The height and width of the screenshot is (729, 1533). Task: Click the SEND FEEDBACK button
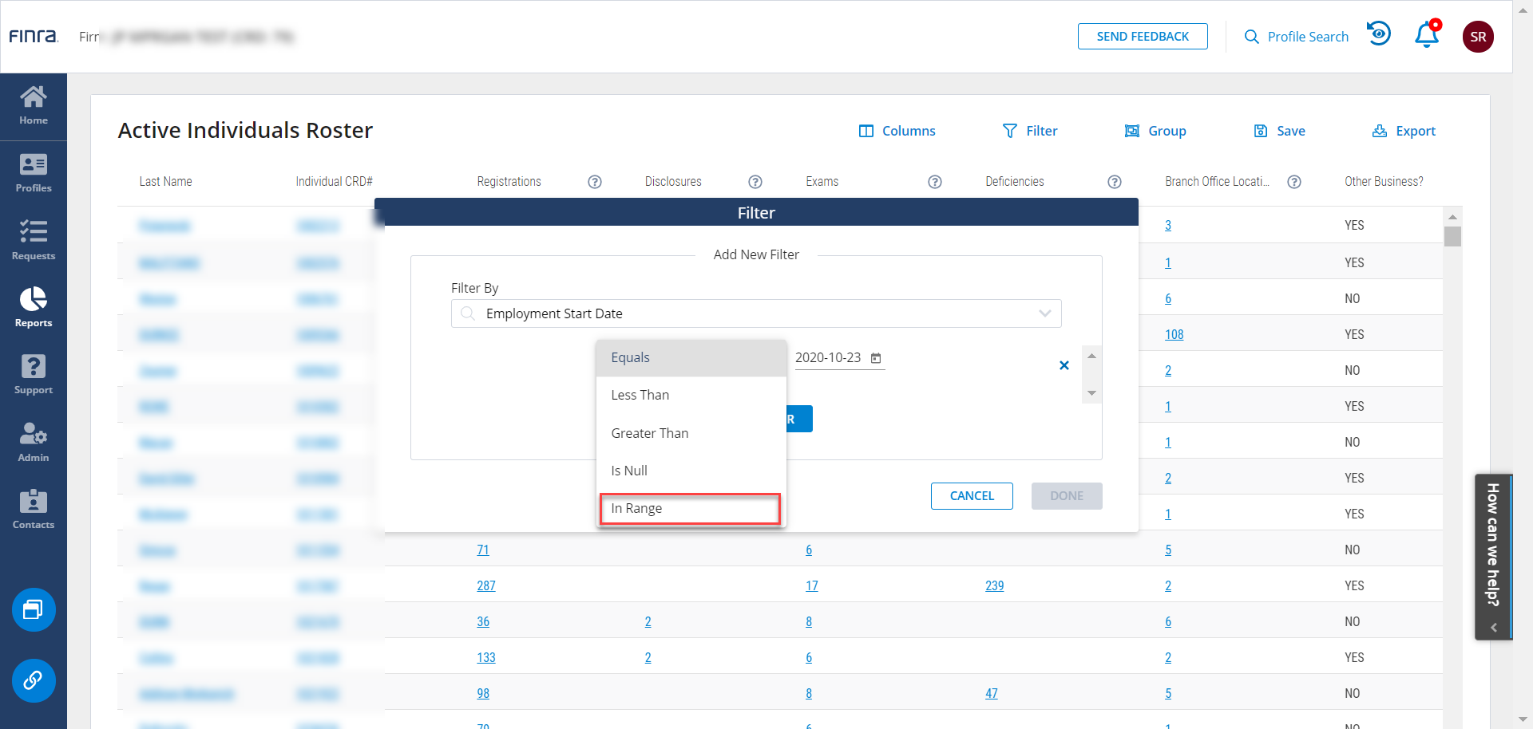click(1142, 37)
